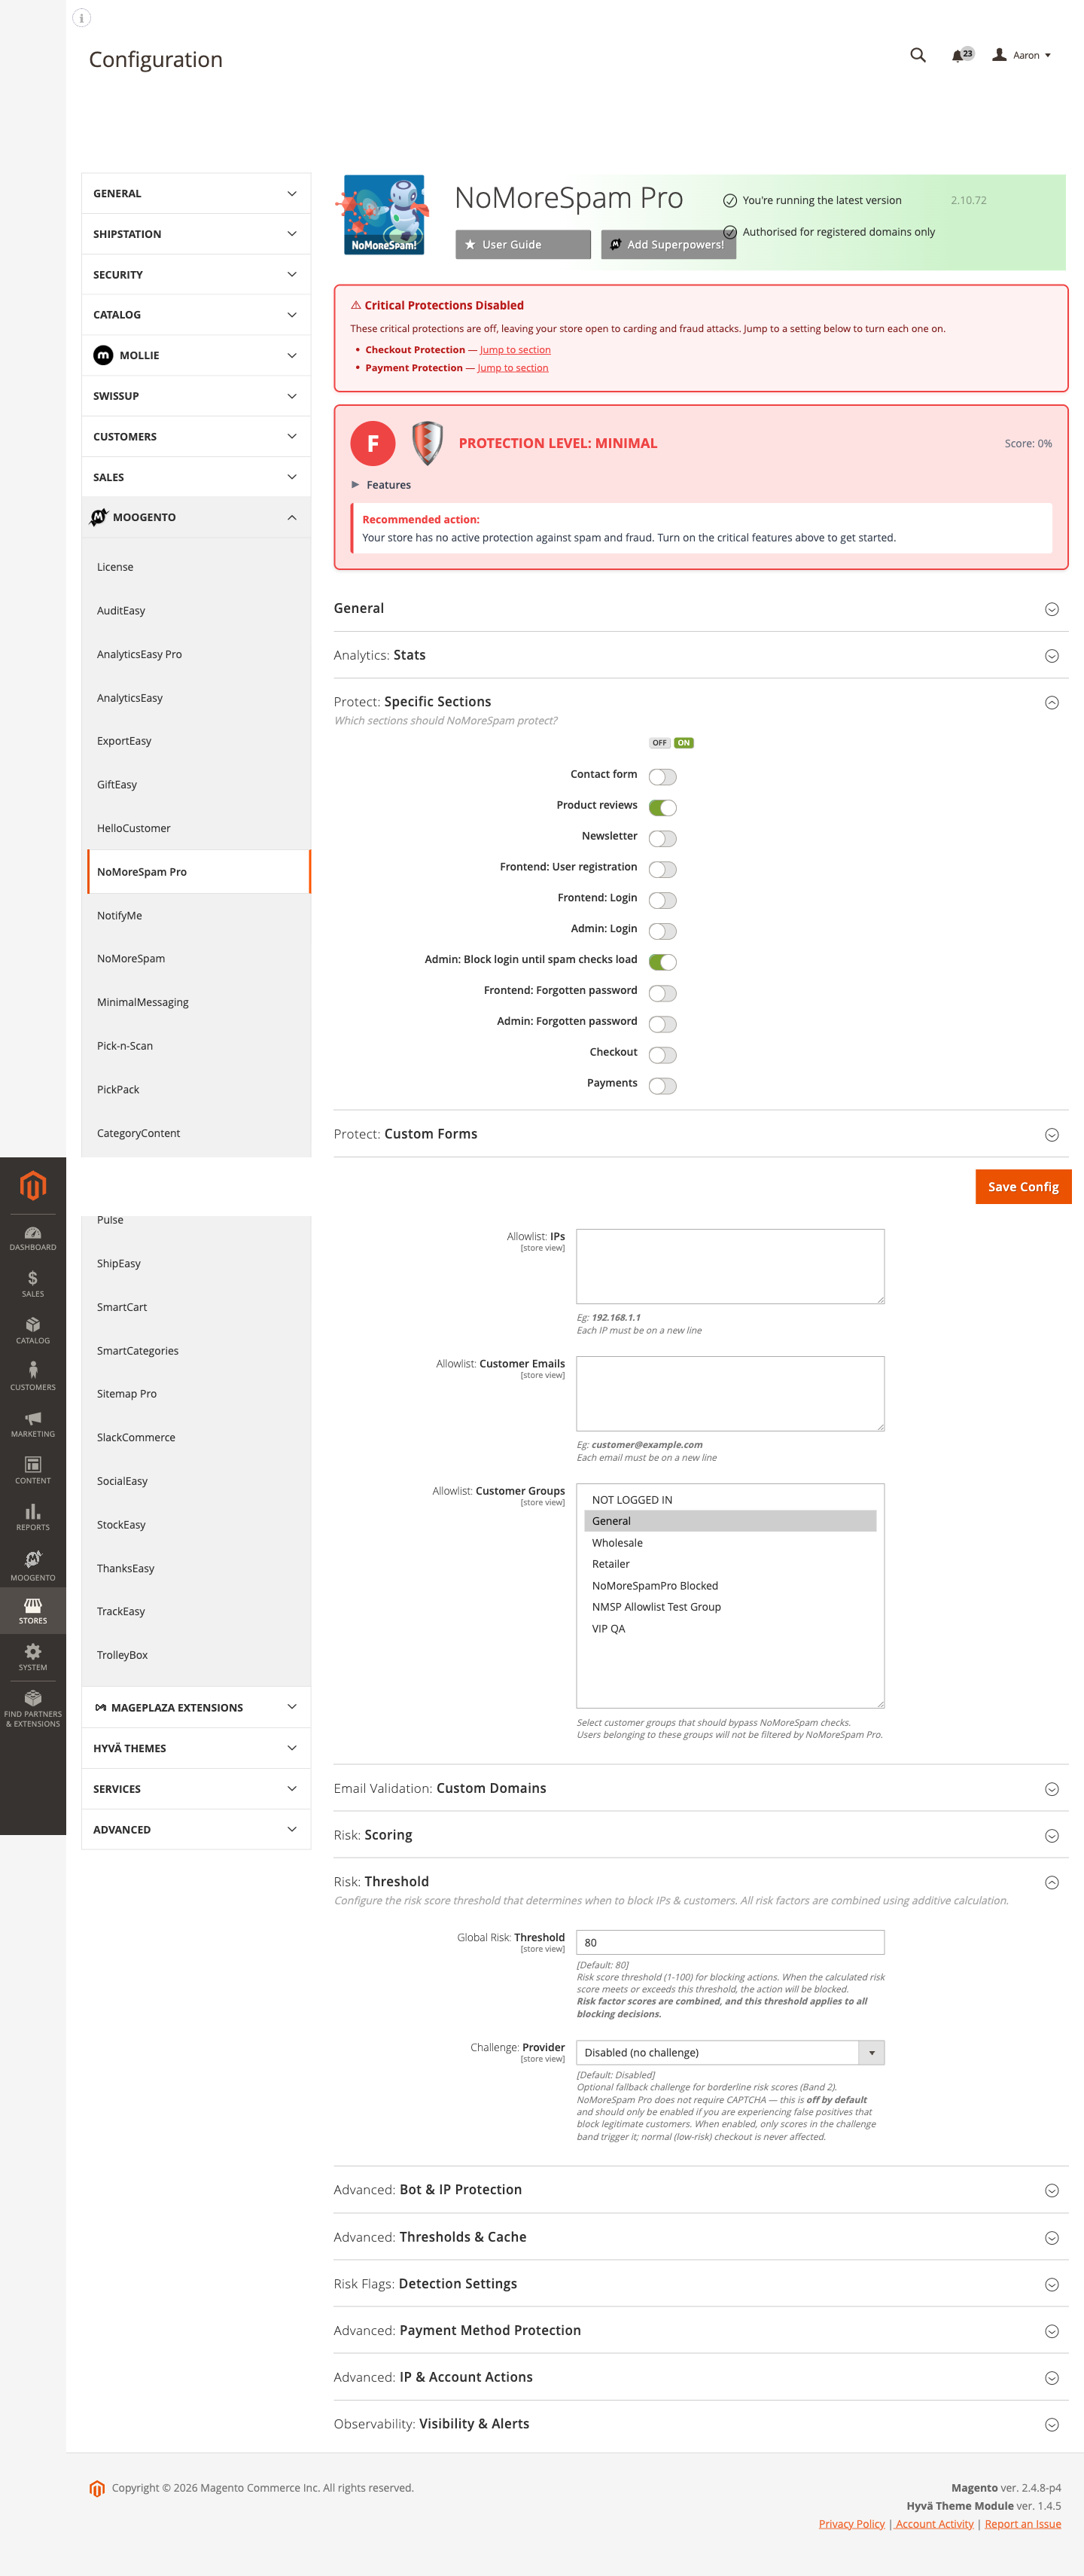Expand GENERAL config tab group

coord(195,194)
